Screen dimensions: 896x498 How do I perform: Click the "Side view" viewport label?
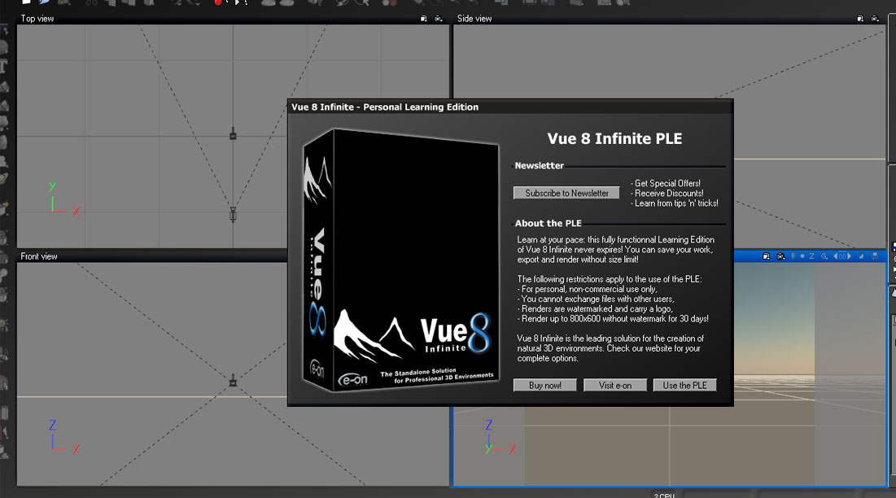(474, 18)
